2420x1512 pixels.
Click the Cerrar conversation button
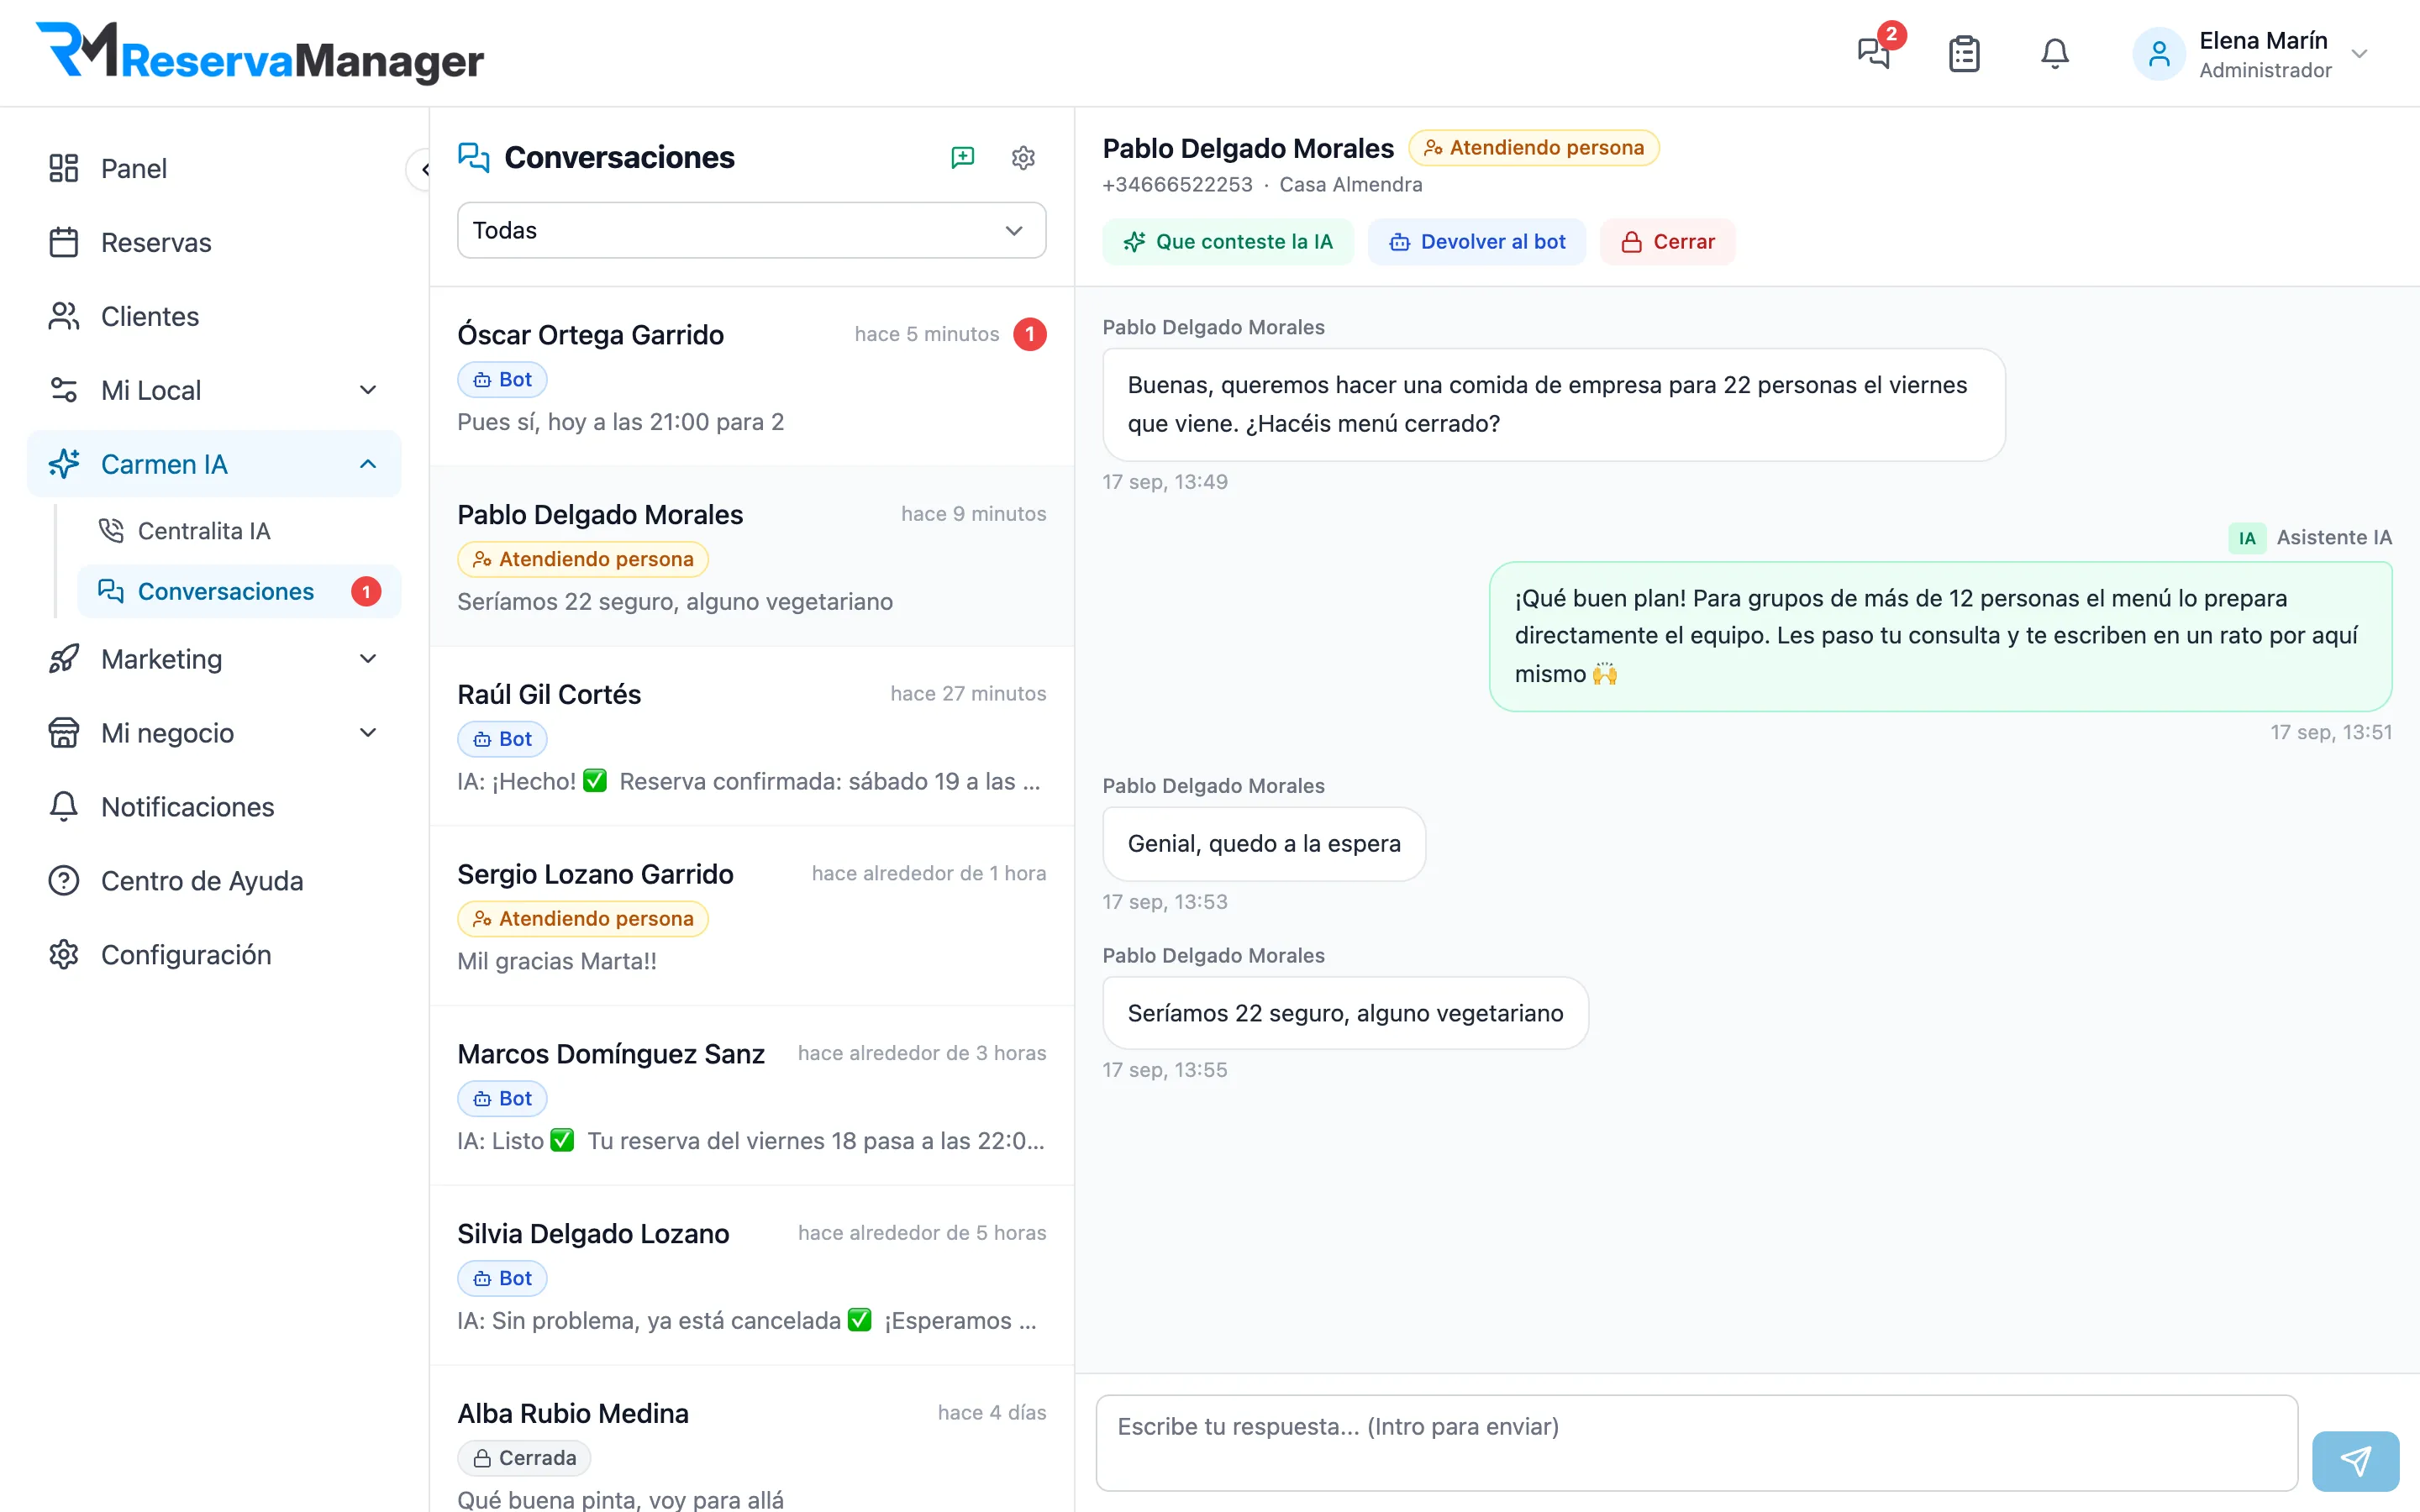pos(1667,241)
